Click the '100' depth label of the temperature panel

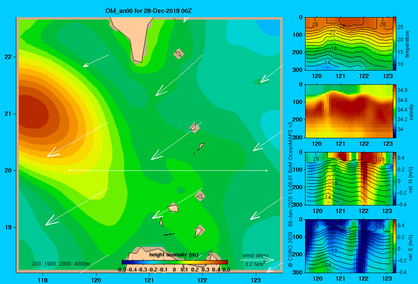297,35
